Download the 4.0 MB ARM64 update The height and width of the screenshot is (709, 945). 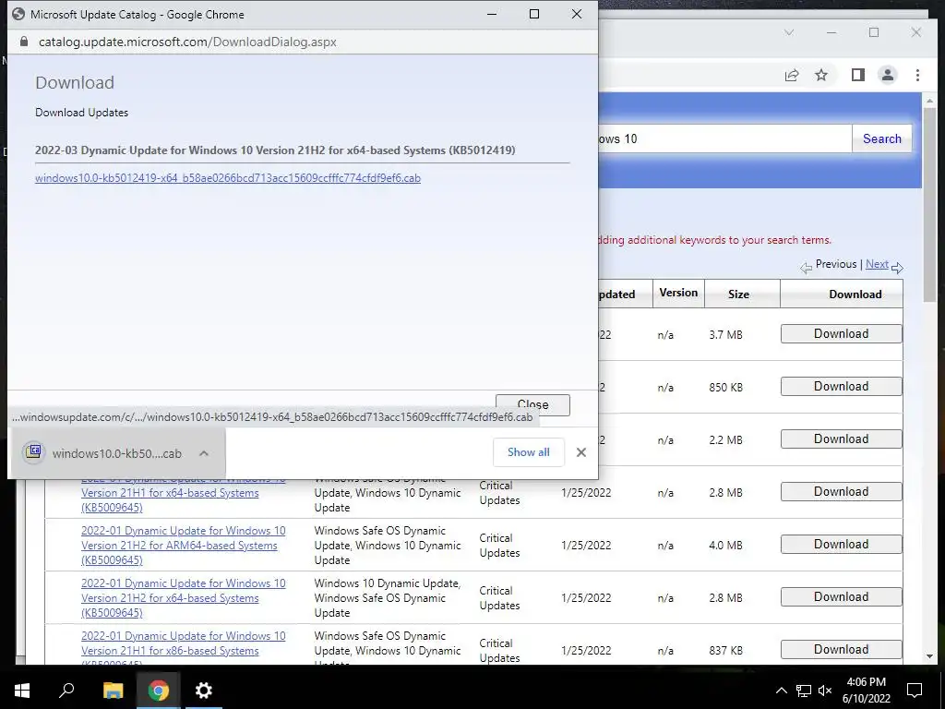click(x=842, y=545)
